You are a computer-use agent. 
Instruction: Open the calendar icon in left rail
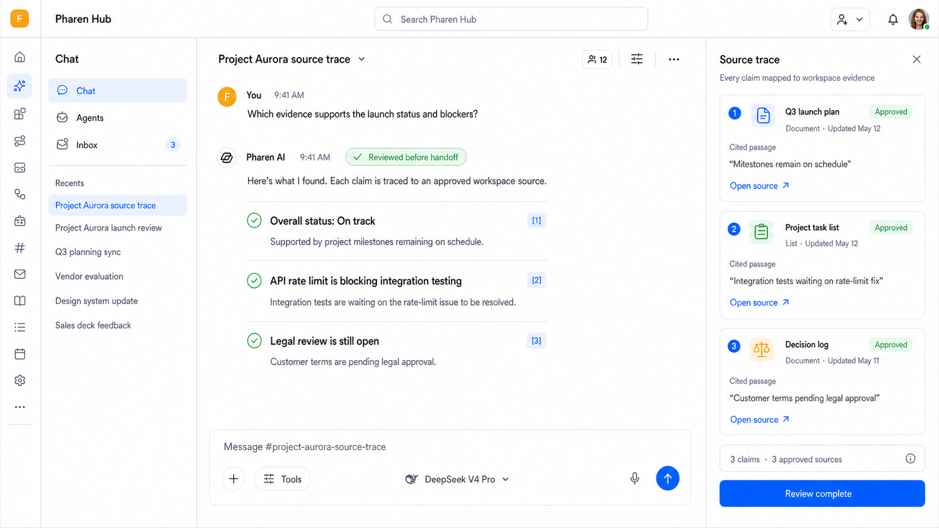[x=20, y=354]
